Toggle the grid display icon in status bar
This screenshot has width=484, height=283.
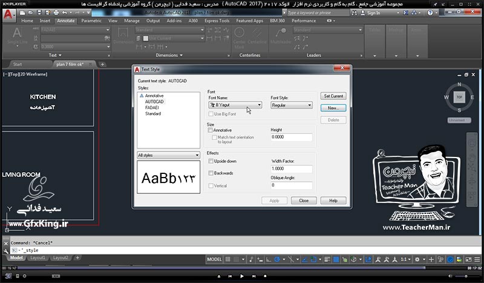pos(228,259)
